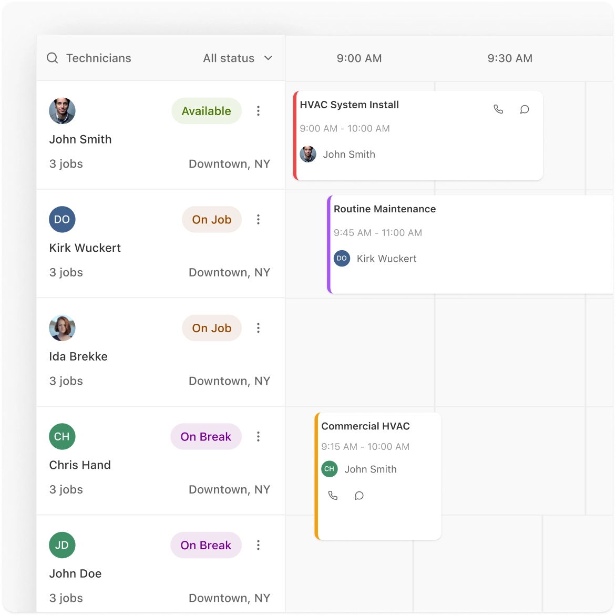Screen dimensions: 616x616
Task: Click the 9:00 AM time column header
Action: [359, 58]
